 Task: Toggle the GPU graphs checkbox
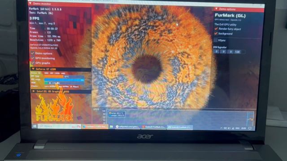point(33,63)
